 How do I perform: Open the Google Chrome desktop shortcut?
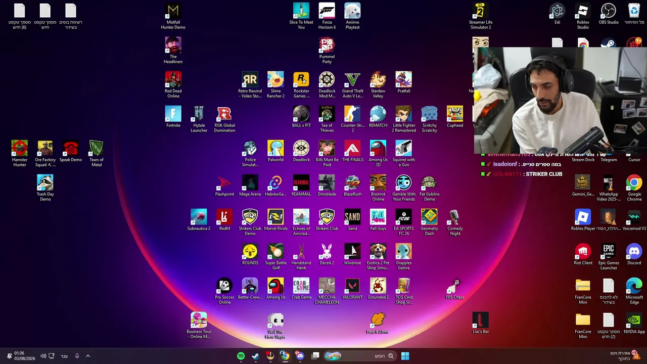tap(634, 188)
